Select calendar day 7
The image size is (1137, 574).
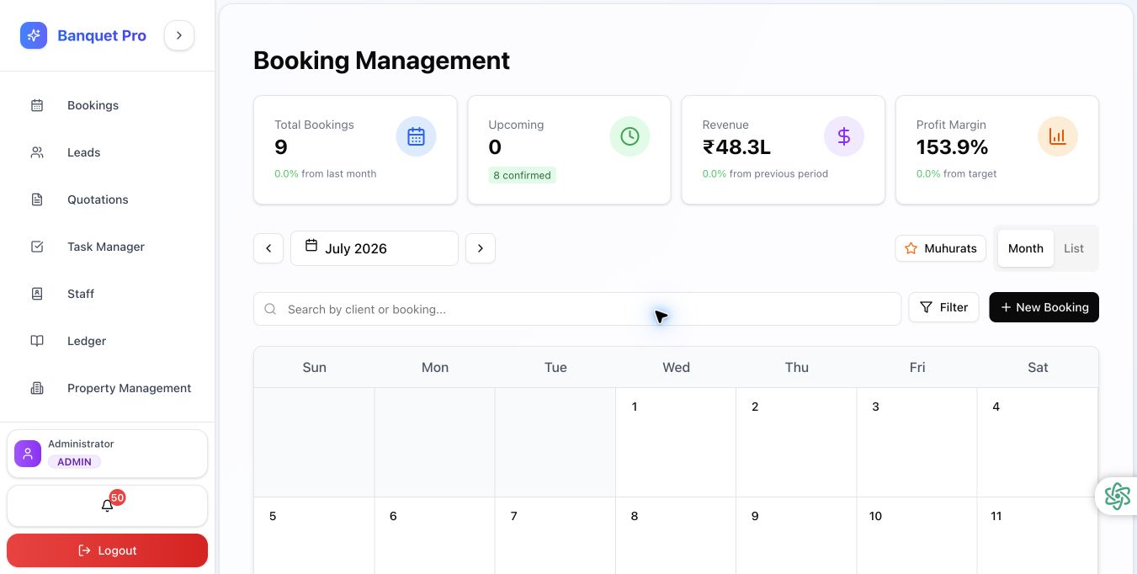tap(555, 535)
